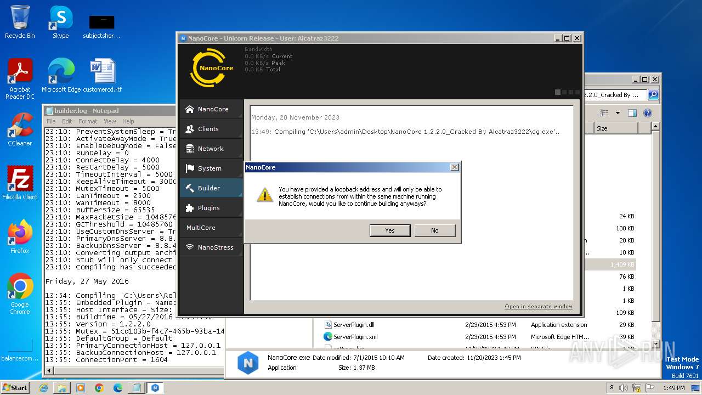Open customercd.rtf document
This screenshot has height=395, width=702.
103,76
